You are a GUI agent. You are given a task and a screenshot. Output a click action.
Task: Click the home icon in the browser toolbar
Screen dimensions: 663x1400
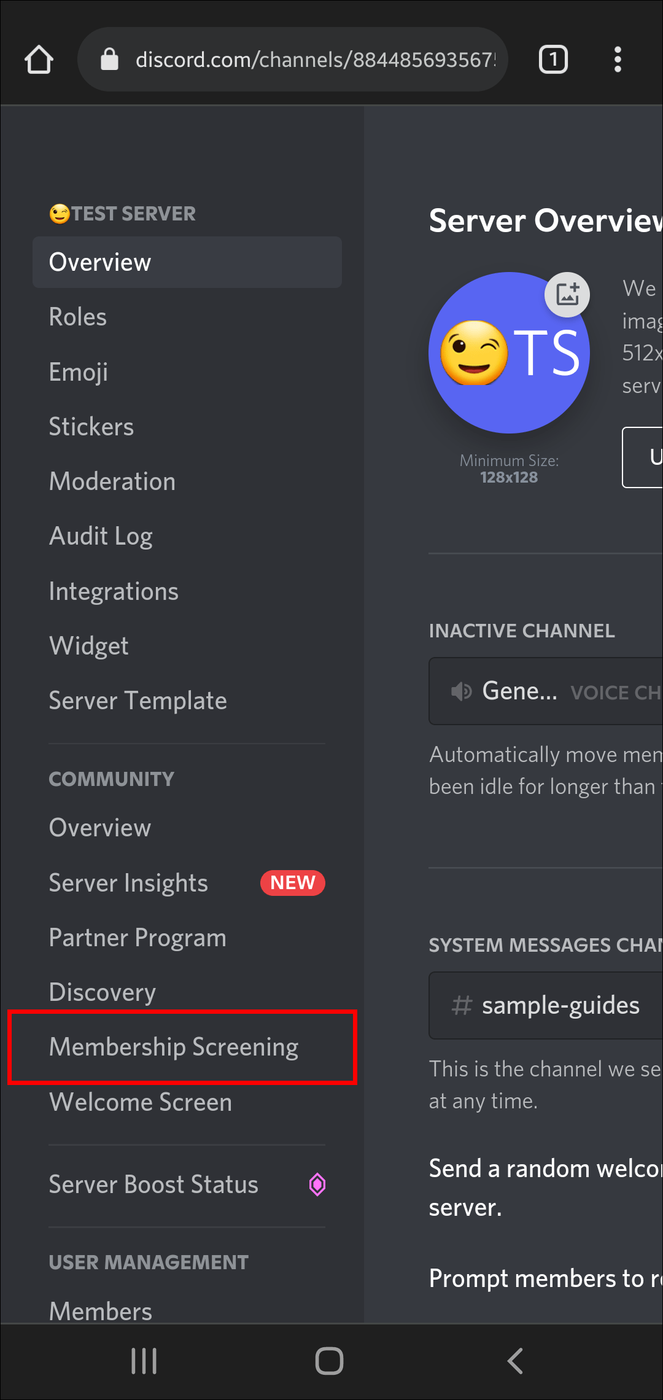click(x=39, y=59)
